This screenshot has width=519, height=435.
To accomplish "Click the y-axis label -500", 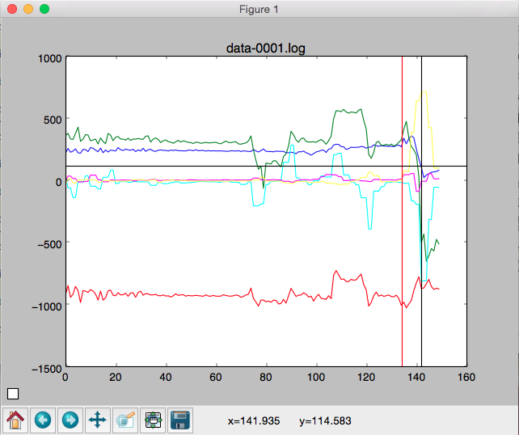I will [49, 244].
